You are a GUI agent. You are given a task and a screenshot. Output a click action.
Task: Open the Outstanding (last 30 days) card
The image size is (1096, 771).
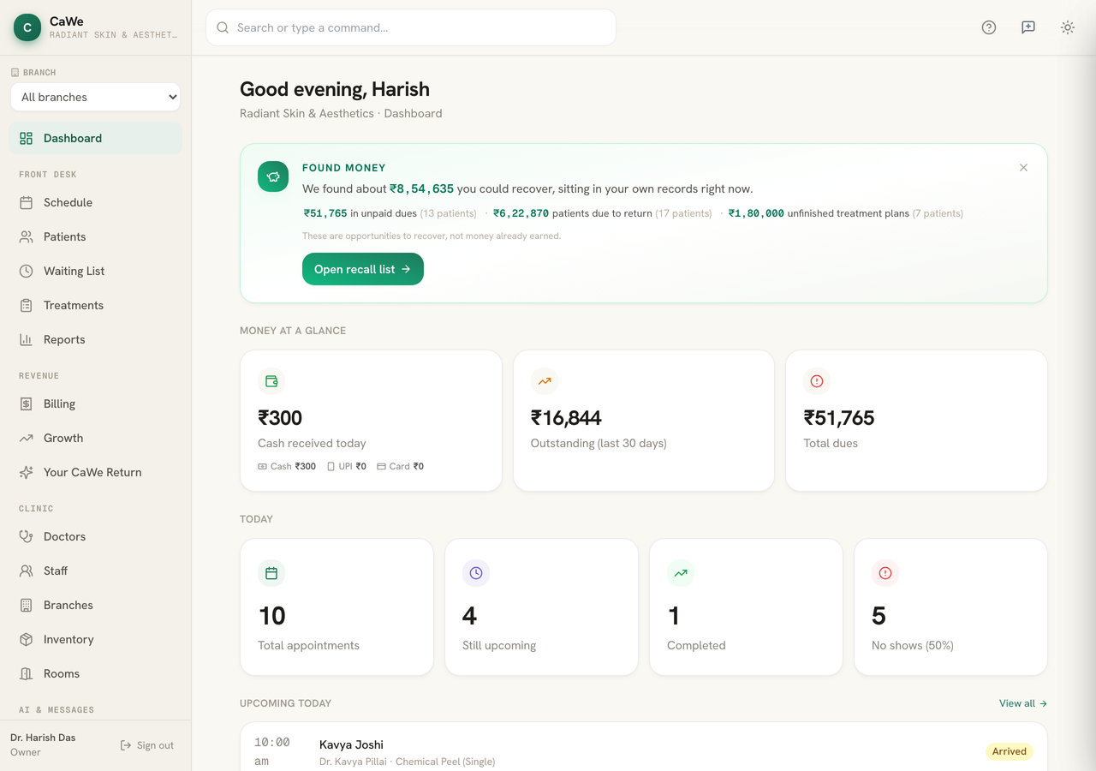644,421
